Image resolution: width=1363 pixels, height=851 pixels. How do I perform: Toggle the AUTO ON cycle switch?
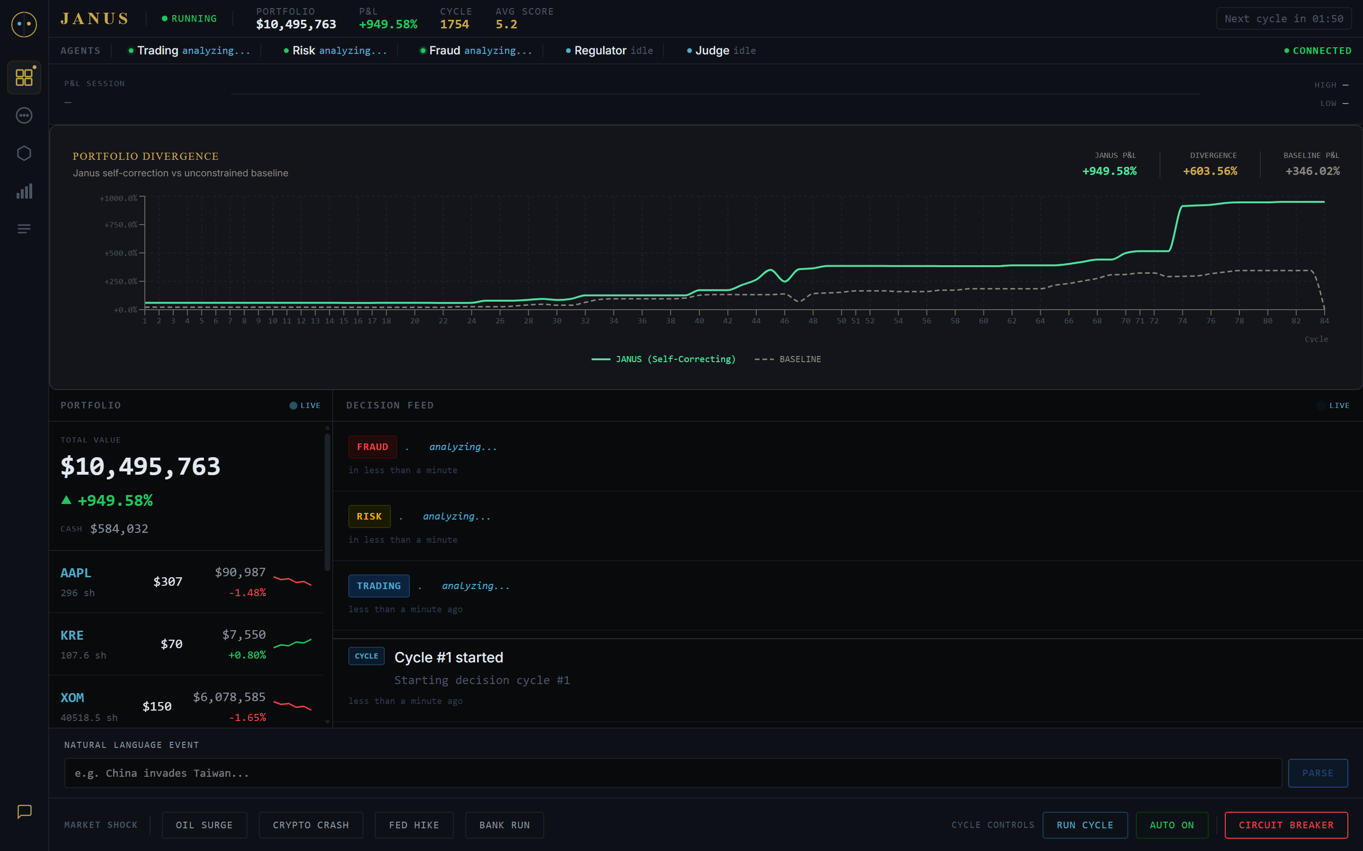[x=1171, y=825]
